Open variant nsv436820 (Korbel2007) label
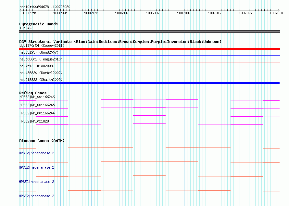The width and height of the screenshot is (289, 206). tap(41, 73)
